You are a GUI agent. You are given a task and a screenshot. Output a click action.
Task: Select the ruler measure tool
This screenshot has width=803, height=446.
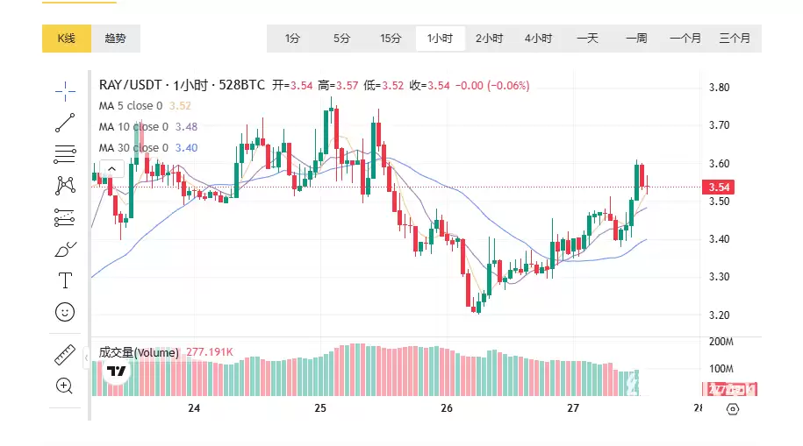pos(65,354)
